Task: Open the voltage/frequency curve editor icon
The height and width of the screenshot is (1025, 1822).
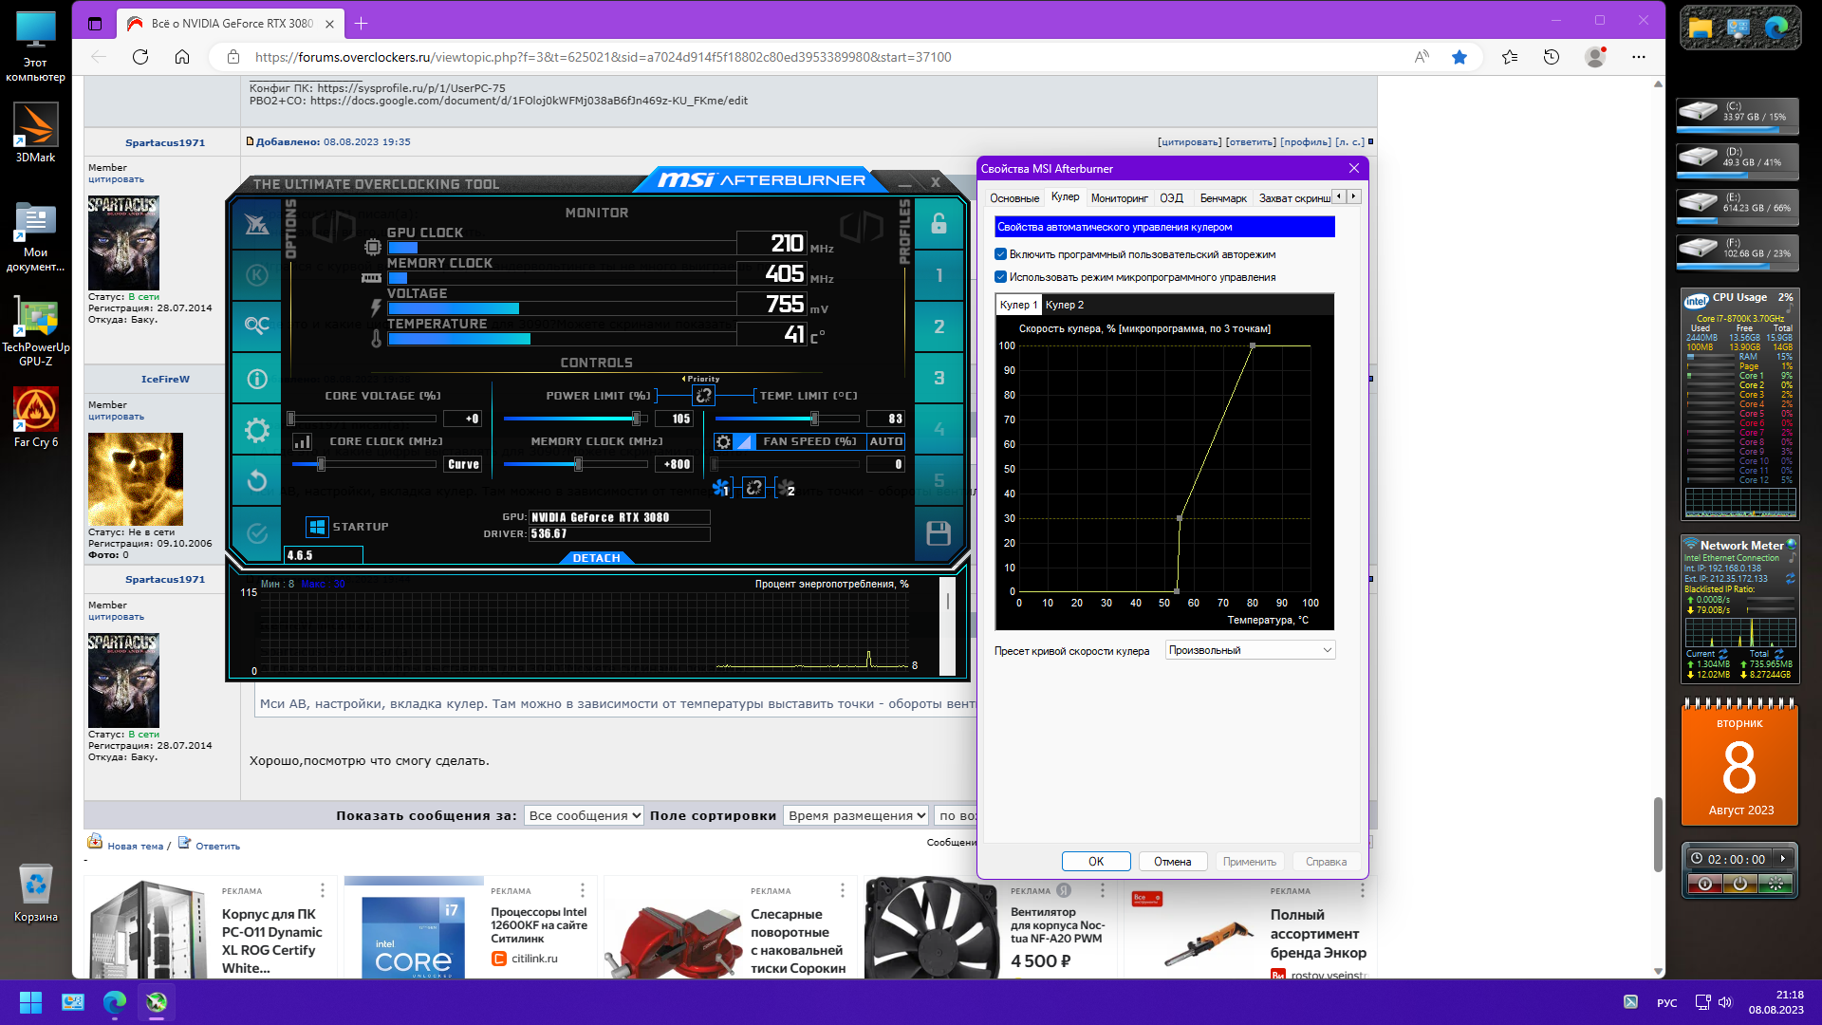Action: 302,441
